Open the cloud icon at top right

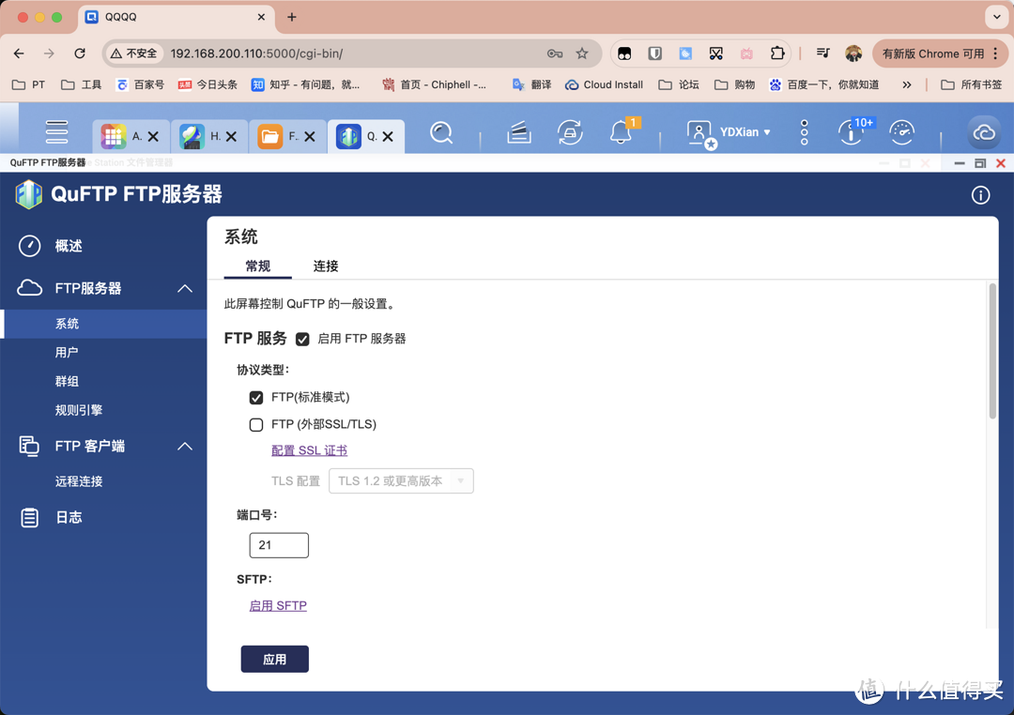point(984,133)
